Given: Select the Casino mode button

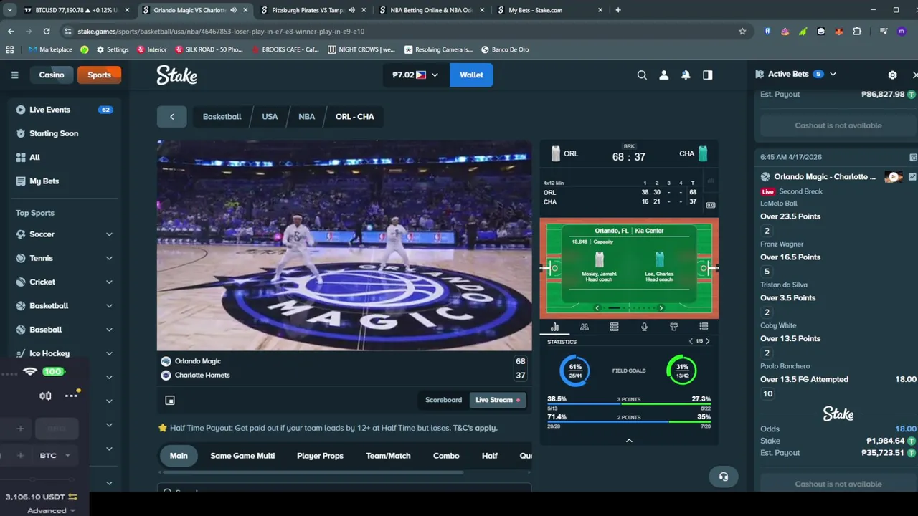Looking at the screenshot, I should tap(51, 75).
